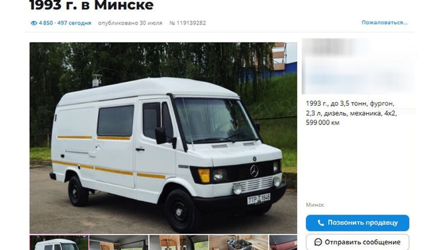
Task: Select the fourth thumbnail with stove stones
Action: 239,243
